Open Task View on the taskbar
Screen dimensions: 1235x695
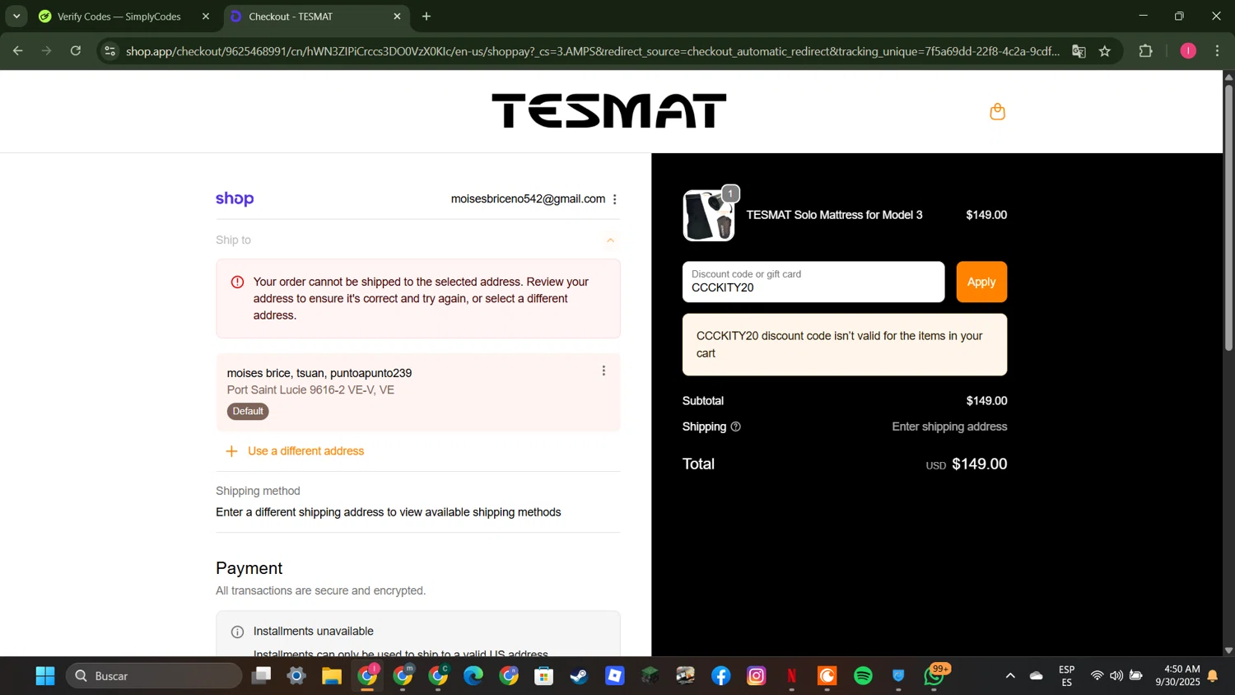(x=261, y=676)
